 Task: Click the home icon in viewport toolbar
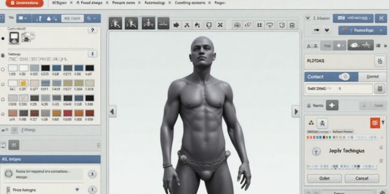pos(198,25)
